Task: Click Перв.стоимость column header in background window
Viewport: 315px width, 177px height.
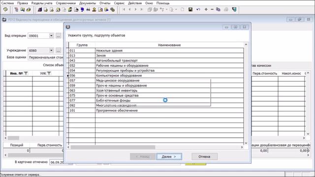Action: (265, 73)
